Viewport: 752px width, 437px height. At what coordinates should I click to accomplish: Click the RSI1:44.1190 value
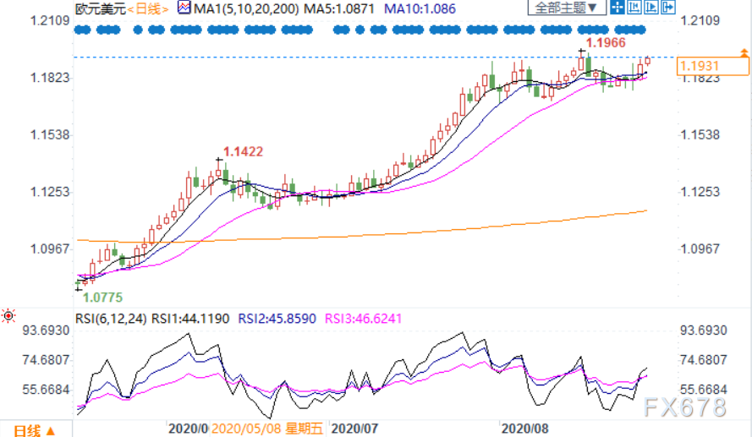(x=190, y=319)
